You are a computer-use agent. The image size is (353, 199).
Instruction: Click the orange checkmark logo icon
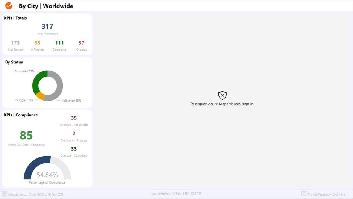pyautogui.click(x=9, y=6)
